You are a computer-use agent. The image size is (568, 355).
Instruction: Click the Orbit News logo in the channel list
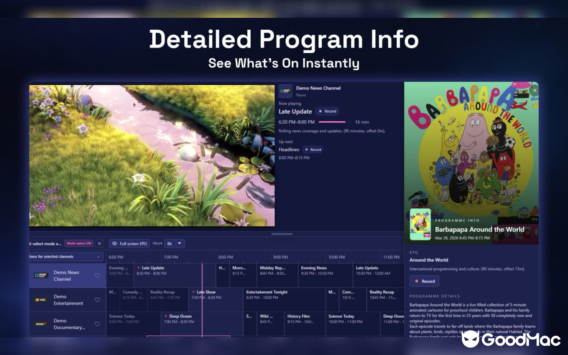click(41, 276)
